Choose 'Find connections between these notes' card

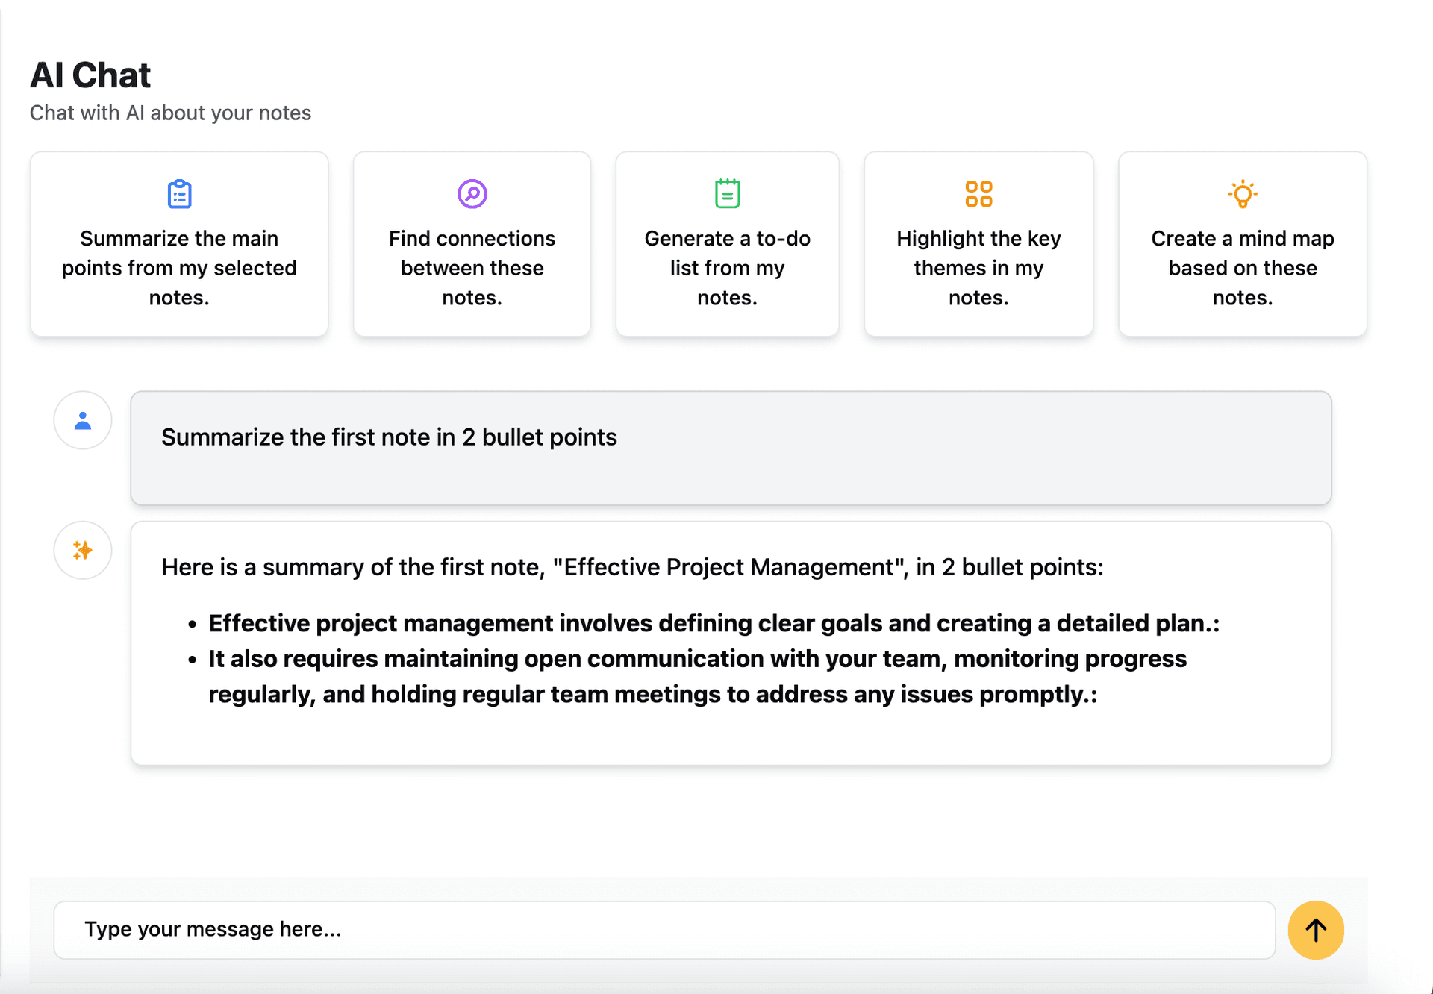coord(472,267)
